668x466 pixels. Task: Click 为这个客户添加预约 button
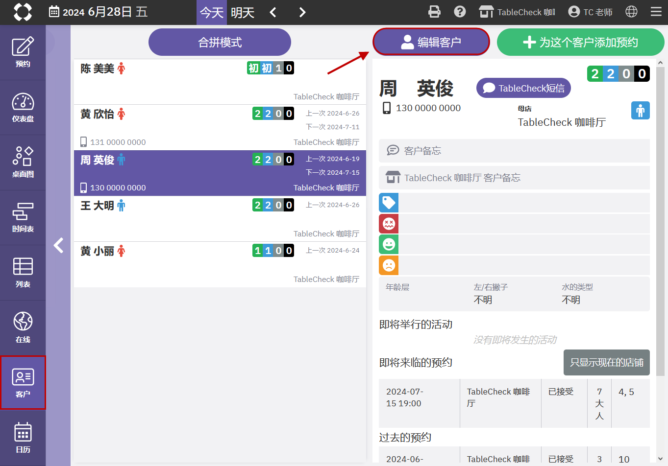[x=581, y=42]
